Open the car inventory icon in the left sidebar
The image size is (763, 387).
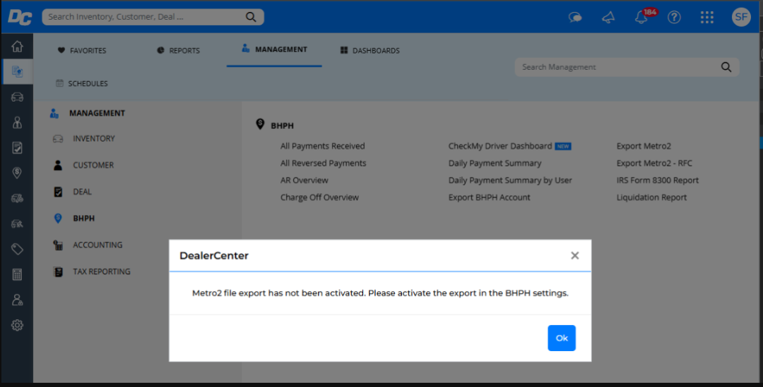click(17, 97)
